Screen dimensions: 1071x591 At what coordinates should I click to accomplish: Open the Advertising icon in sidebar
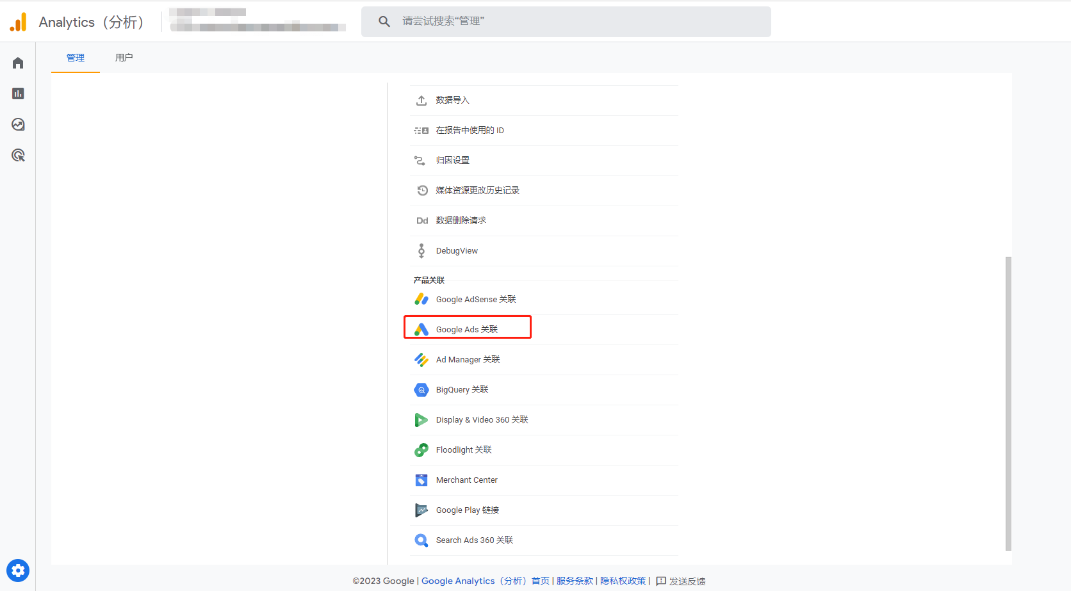(x=18, y=155)
